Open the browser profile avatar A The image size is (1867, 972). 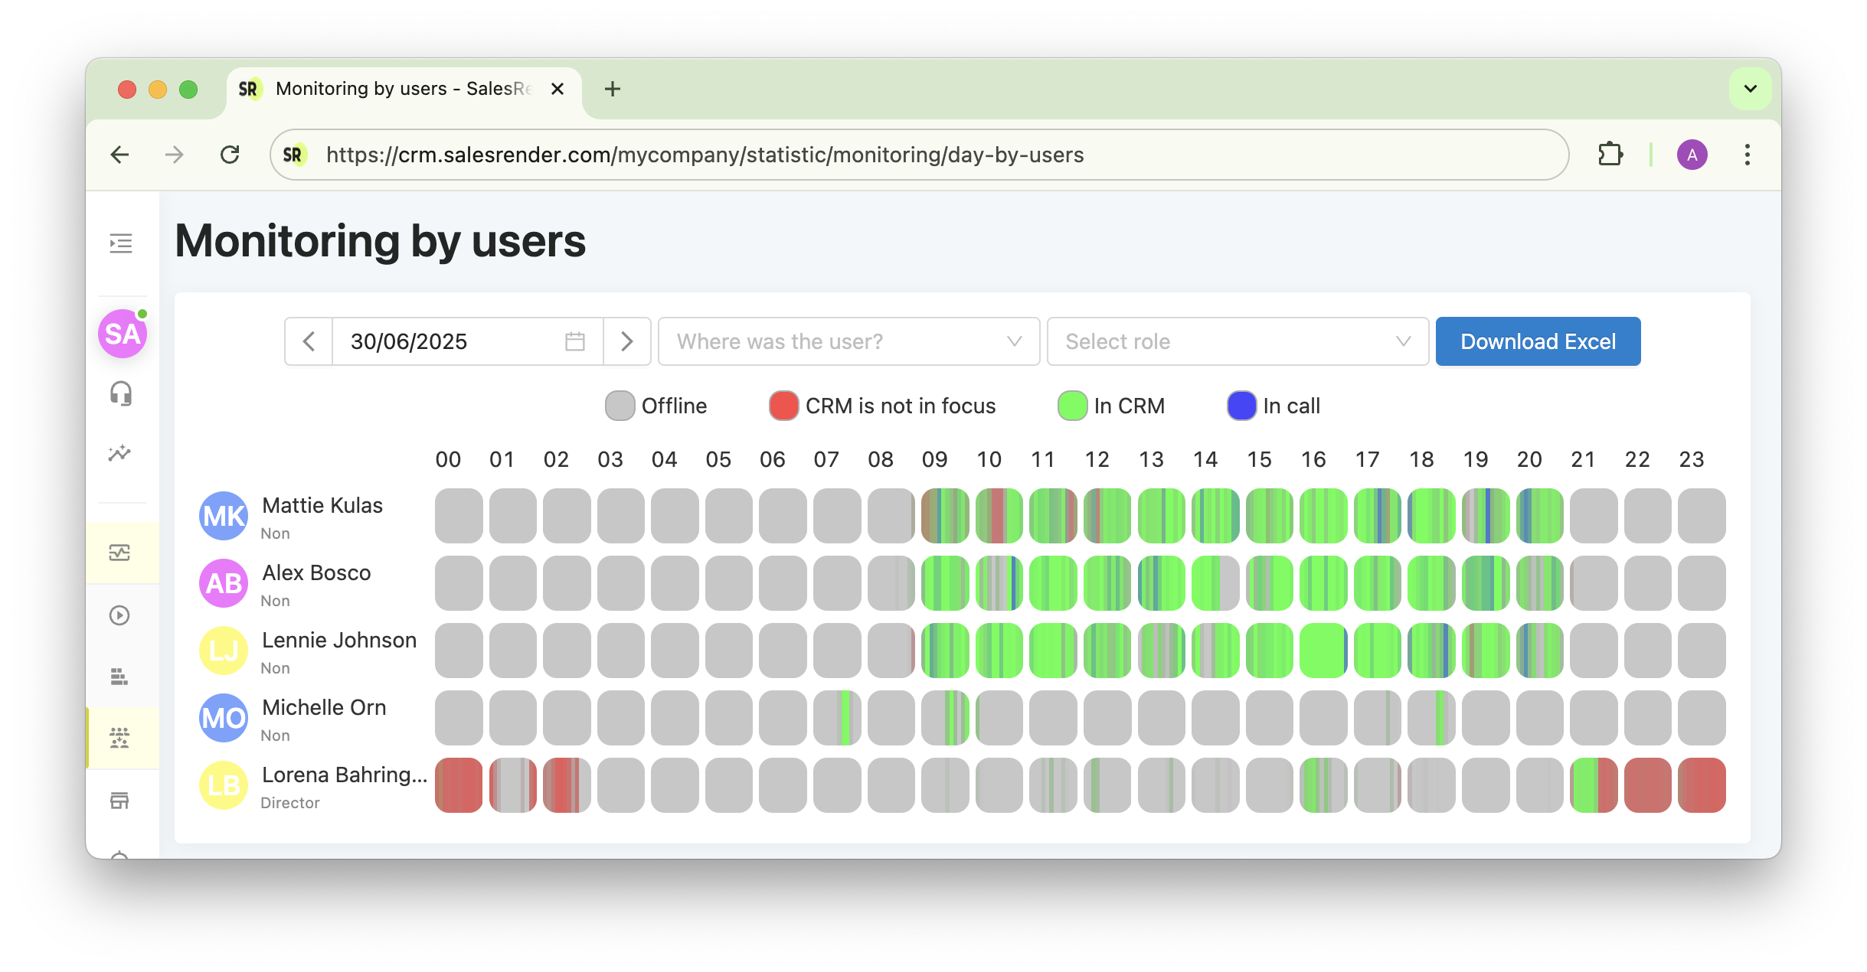[1692, 155]
